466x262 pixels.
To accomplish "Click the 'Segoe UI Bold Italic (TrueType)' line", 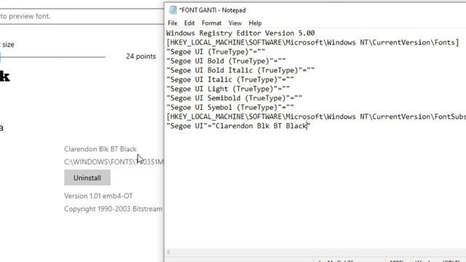I will 240,70.
